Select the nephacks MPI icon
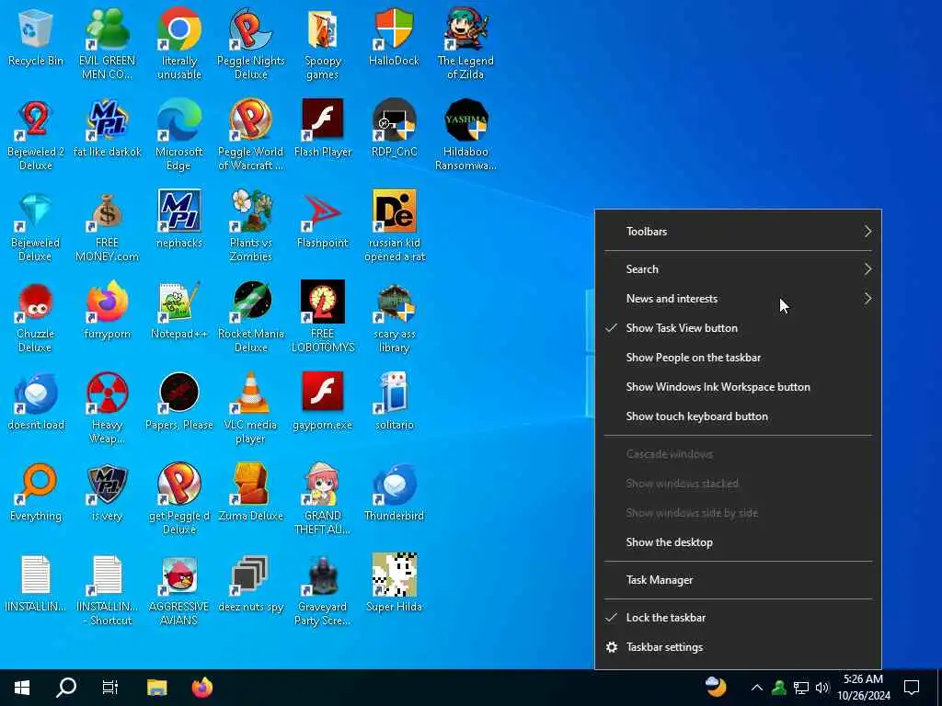This screenshot has width=942, height=706. click(179, 211)
